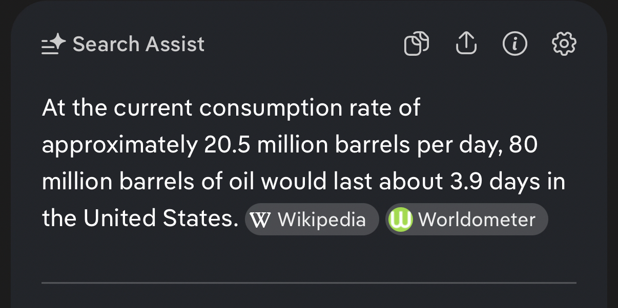
Task: Click the Wikipedia W logo
Action: pos(262,220)
